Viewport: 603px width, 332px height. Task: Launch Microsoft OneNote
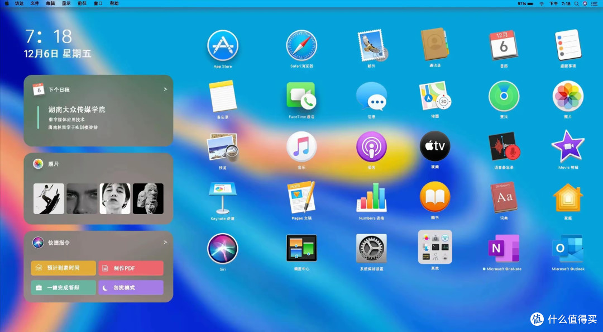pyautogui.click(x=504, y=248)
